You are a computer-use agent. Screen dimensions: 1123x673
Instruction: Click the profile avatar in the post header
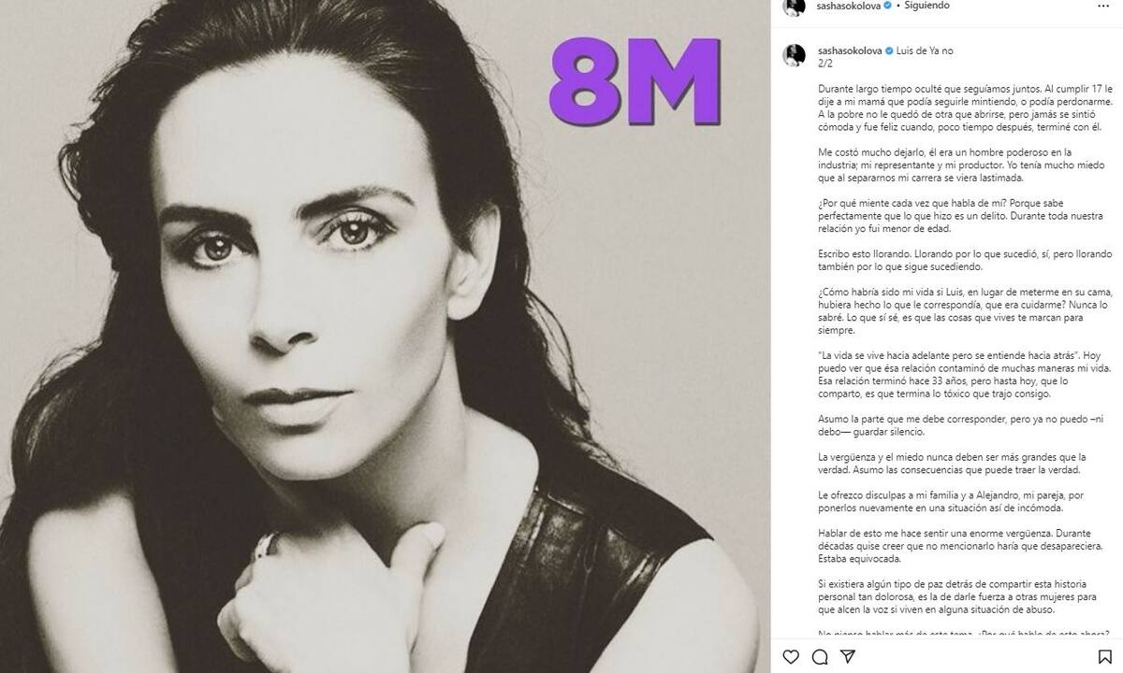[793, 7]
